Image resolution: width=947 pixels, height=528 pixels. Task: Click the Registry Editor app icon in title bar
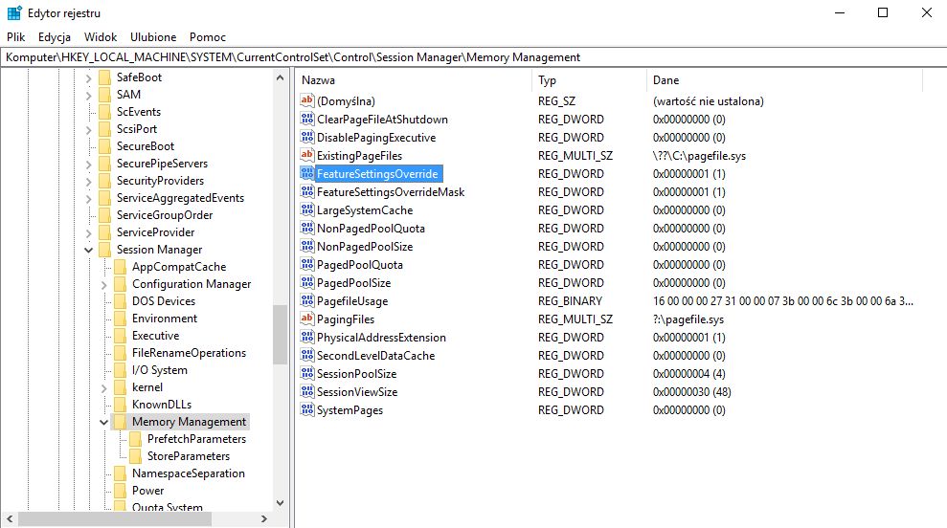pyautogui.click(x=14, y=12)
